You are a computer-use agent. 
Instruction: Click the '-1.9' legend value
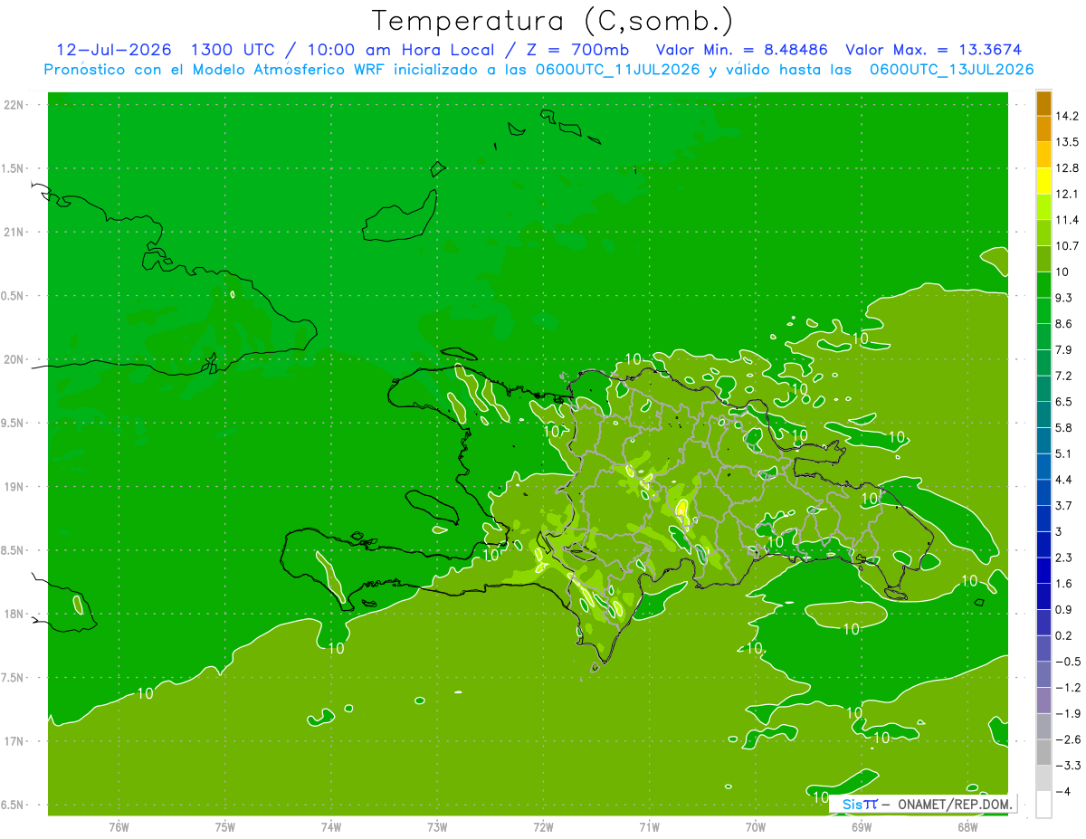click(x=1067, y=713)
